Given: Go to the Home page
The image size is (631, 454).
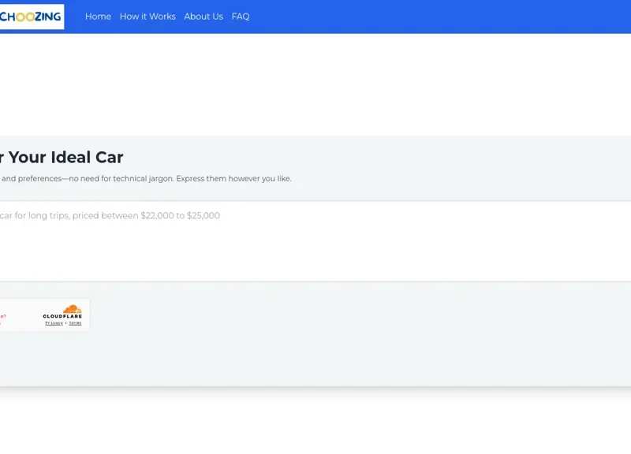Looking at the screenshot, I should 98,17.
